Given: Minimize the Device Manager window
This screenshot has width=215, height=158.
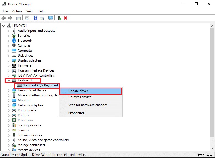Looking at the screenshot, I should (x=184, y=4).
